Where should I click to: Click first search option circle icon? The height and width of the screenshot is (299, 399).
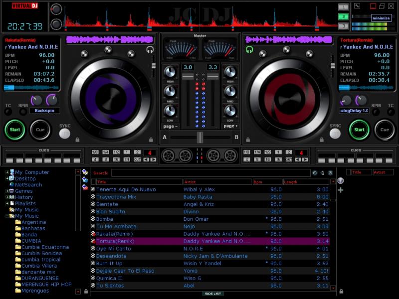pyautogui.click(x=315, y=173)
